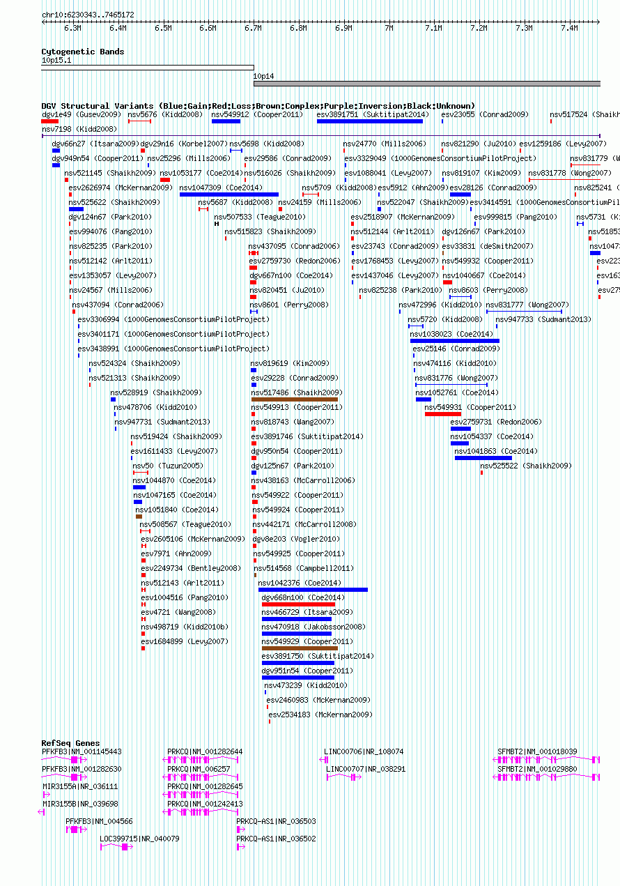Select the red nsv1053177 (Coe2014) loss bar
The height and width of the screenshot is (886, 620).
pyautogui.click(x=165, y=180)
